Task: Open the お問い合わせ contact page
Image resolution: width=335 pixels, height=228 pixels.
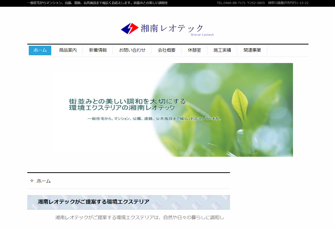Action: pyautogui.click(x=132, y=50)
